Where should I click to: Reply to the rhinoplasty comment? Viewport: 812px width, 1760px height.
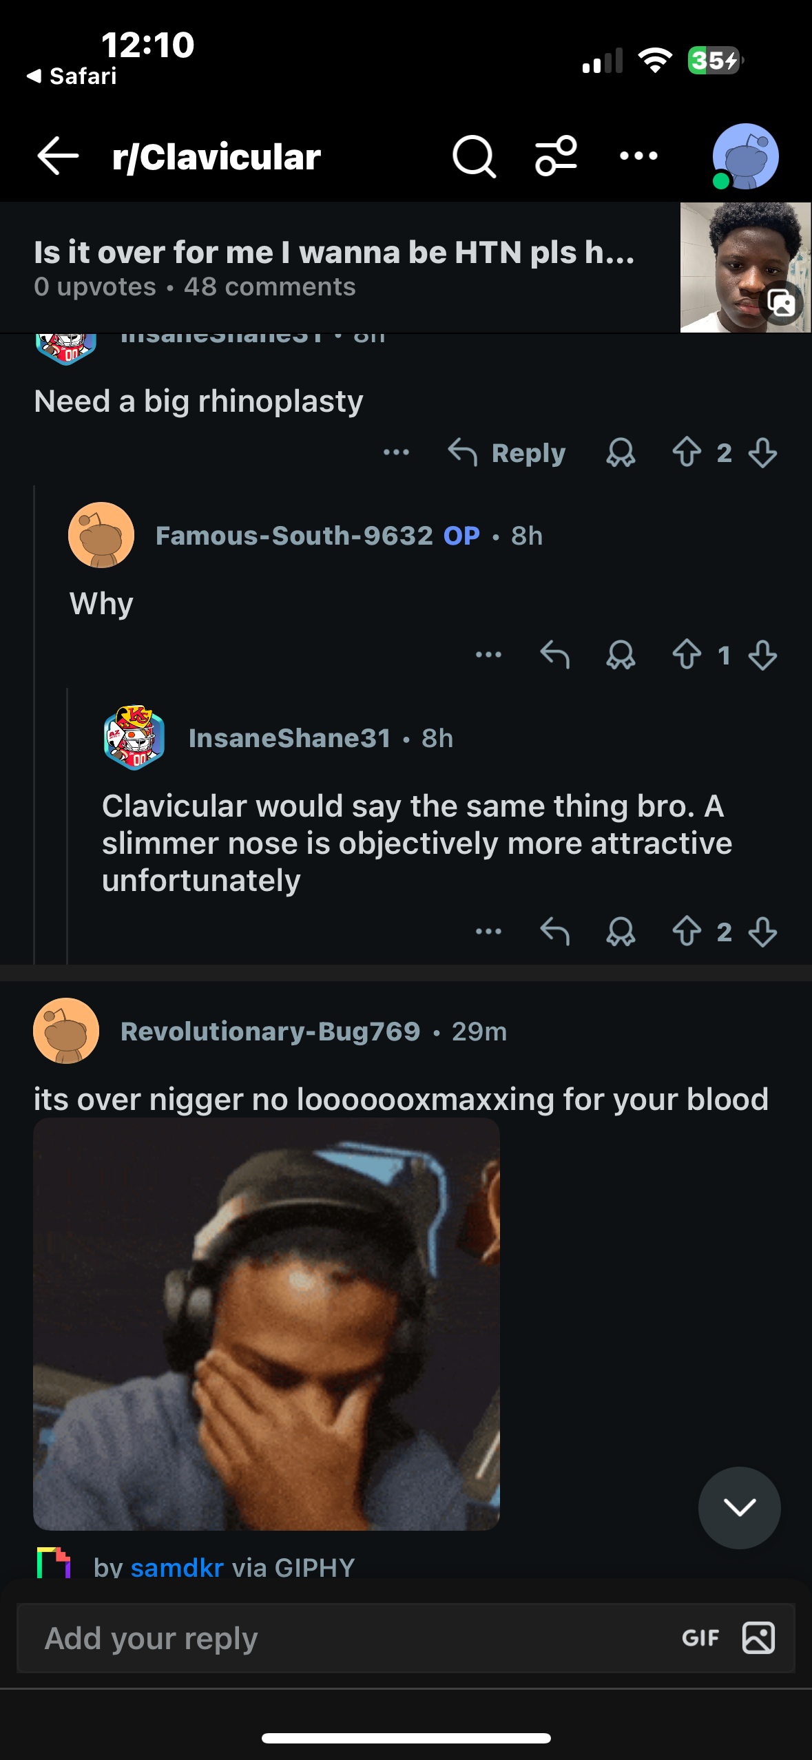507,453
